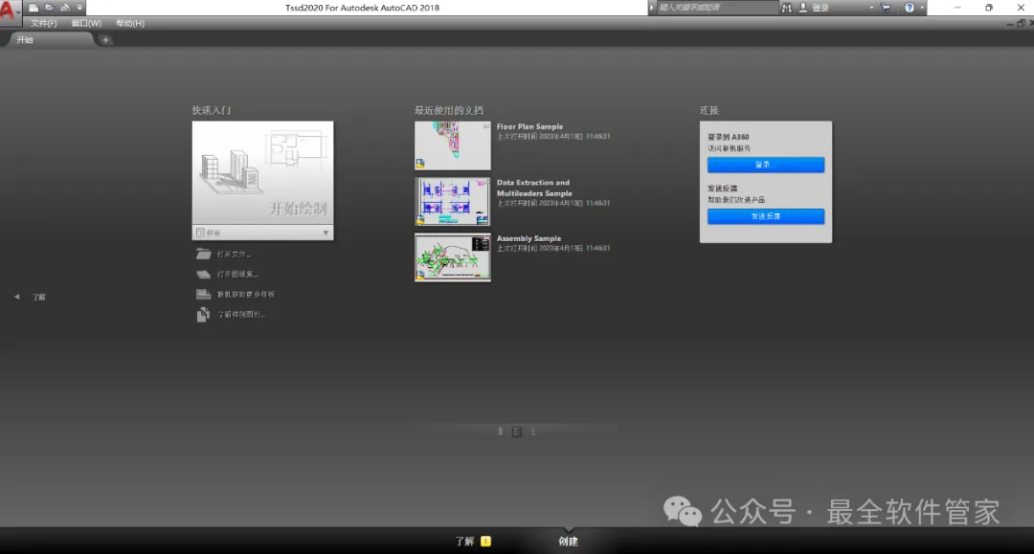Click the blue 登录 button in A360 panel

pos(766,165)
